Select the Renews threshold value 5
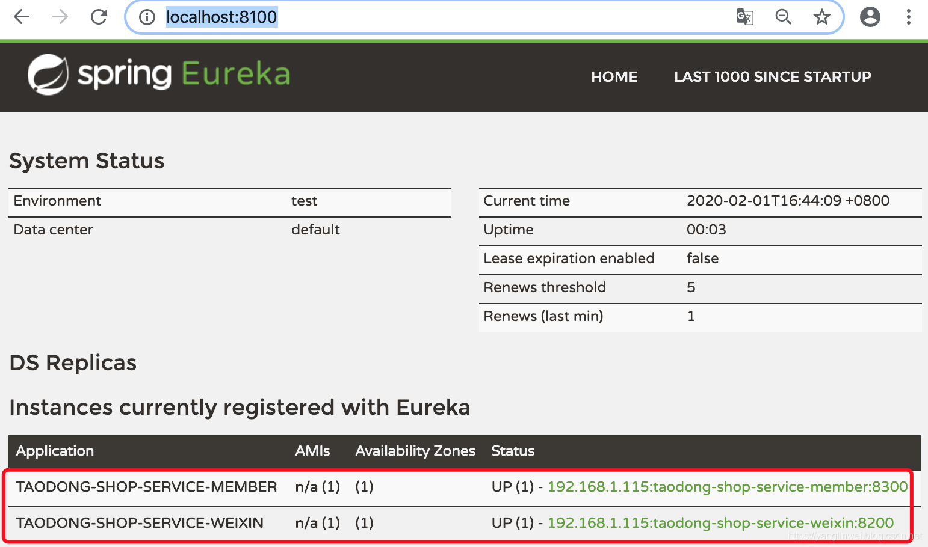 [691, 287]
